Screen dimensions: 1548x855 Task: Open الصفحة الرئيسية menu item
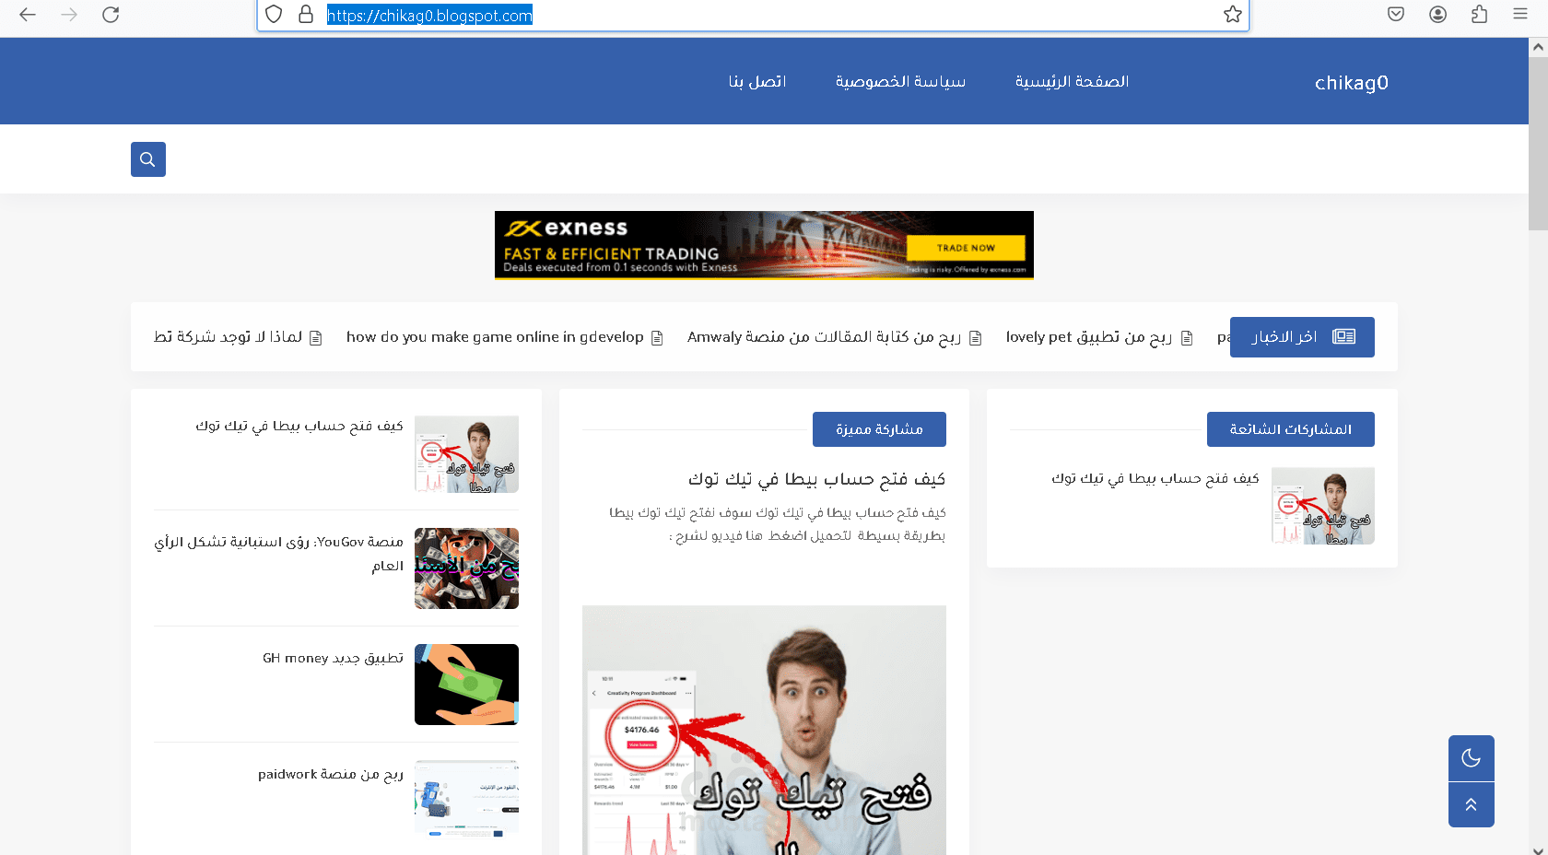(1072, 81)
